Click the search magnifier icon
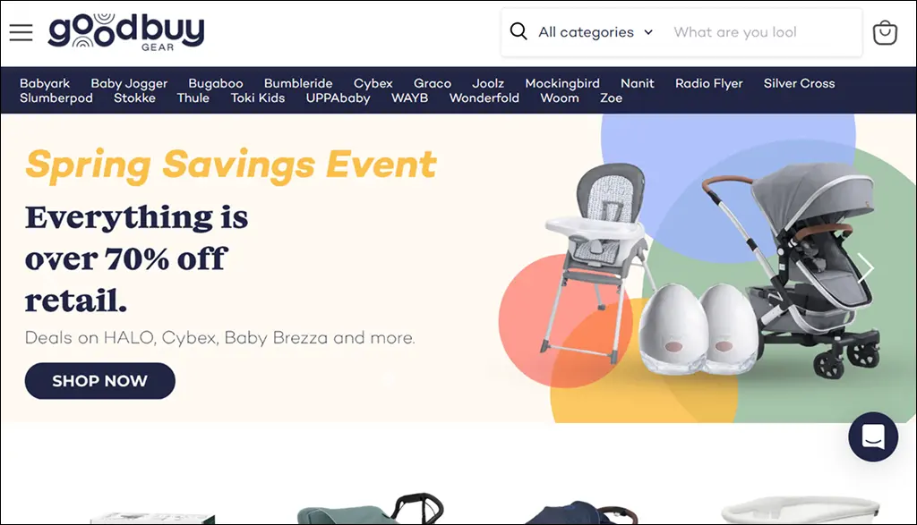917x525 pixels. tap(518, 31)
